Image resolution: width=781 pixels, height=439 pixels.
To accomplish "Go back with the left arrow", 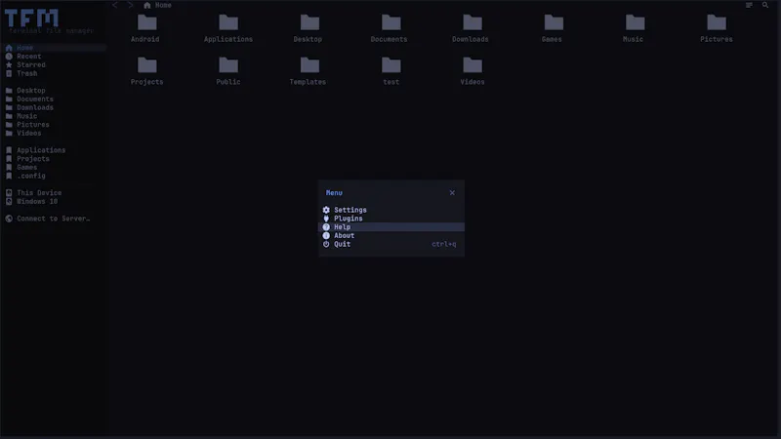I will click(115, 5).
